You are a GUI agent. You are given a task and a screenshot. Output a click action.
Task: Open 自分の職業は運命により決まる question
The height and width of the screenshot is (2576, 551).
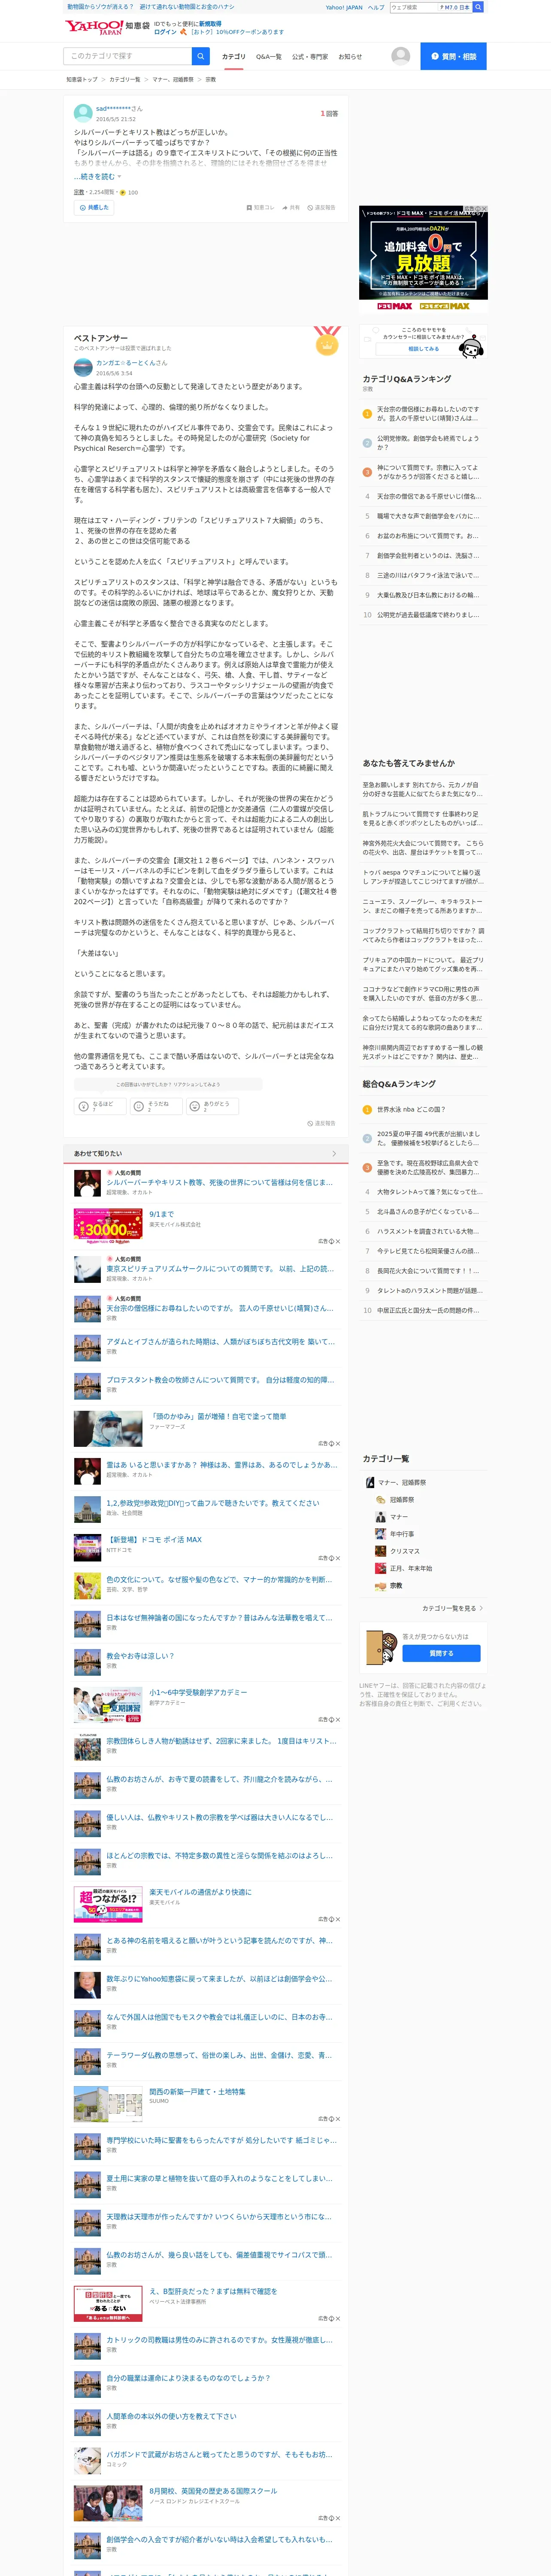(189, 2378)
